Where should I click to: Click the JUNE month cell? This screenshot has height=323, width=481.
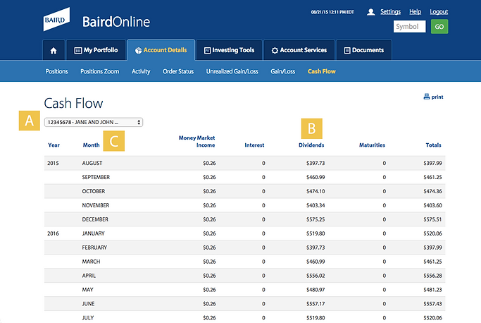point(88,304)
